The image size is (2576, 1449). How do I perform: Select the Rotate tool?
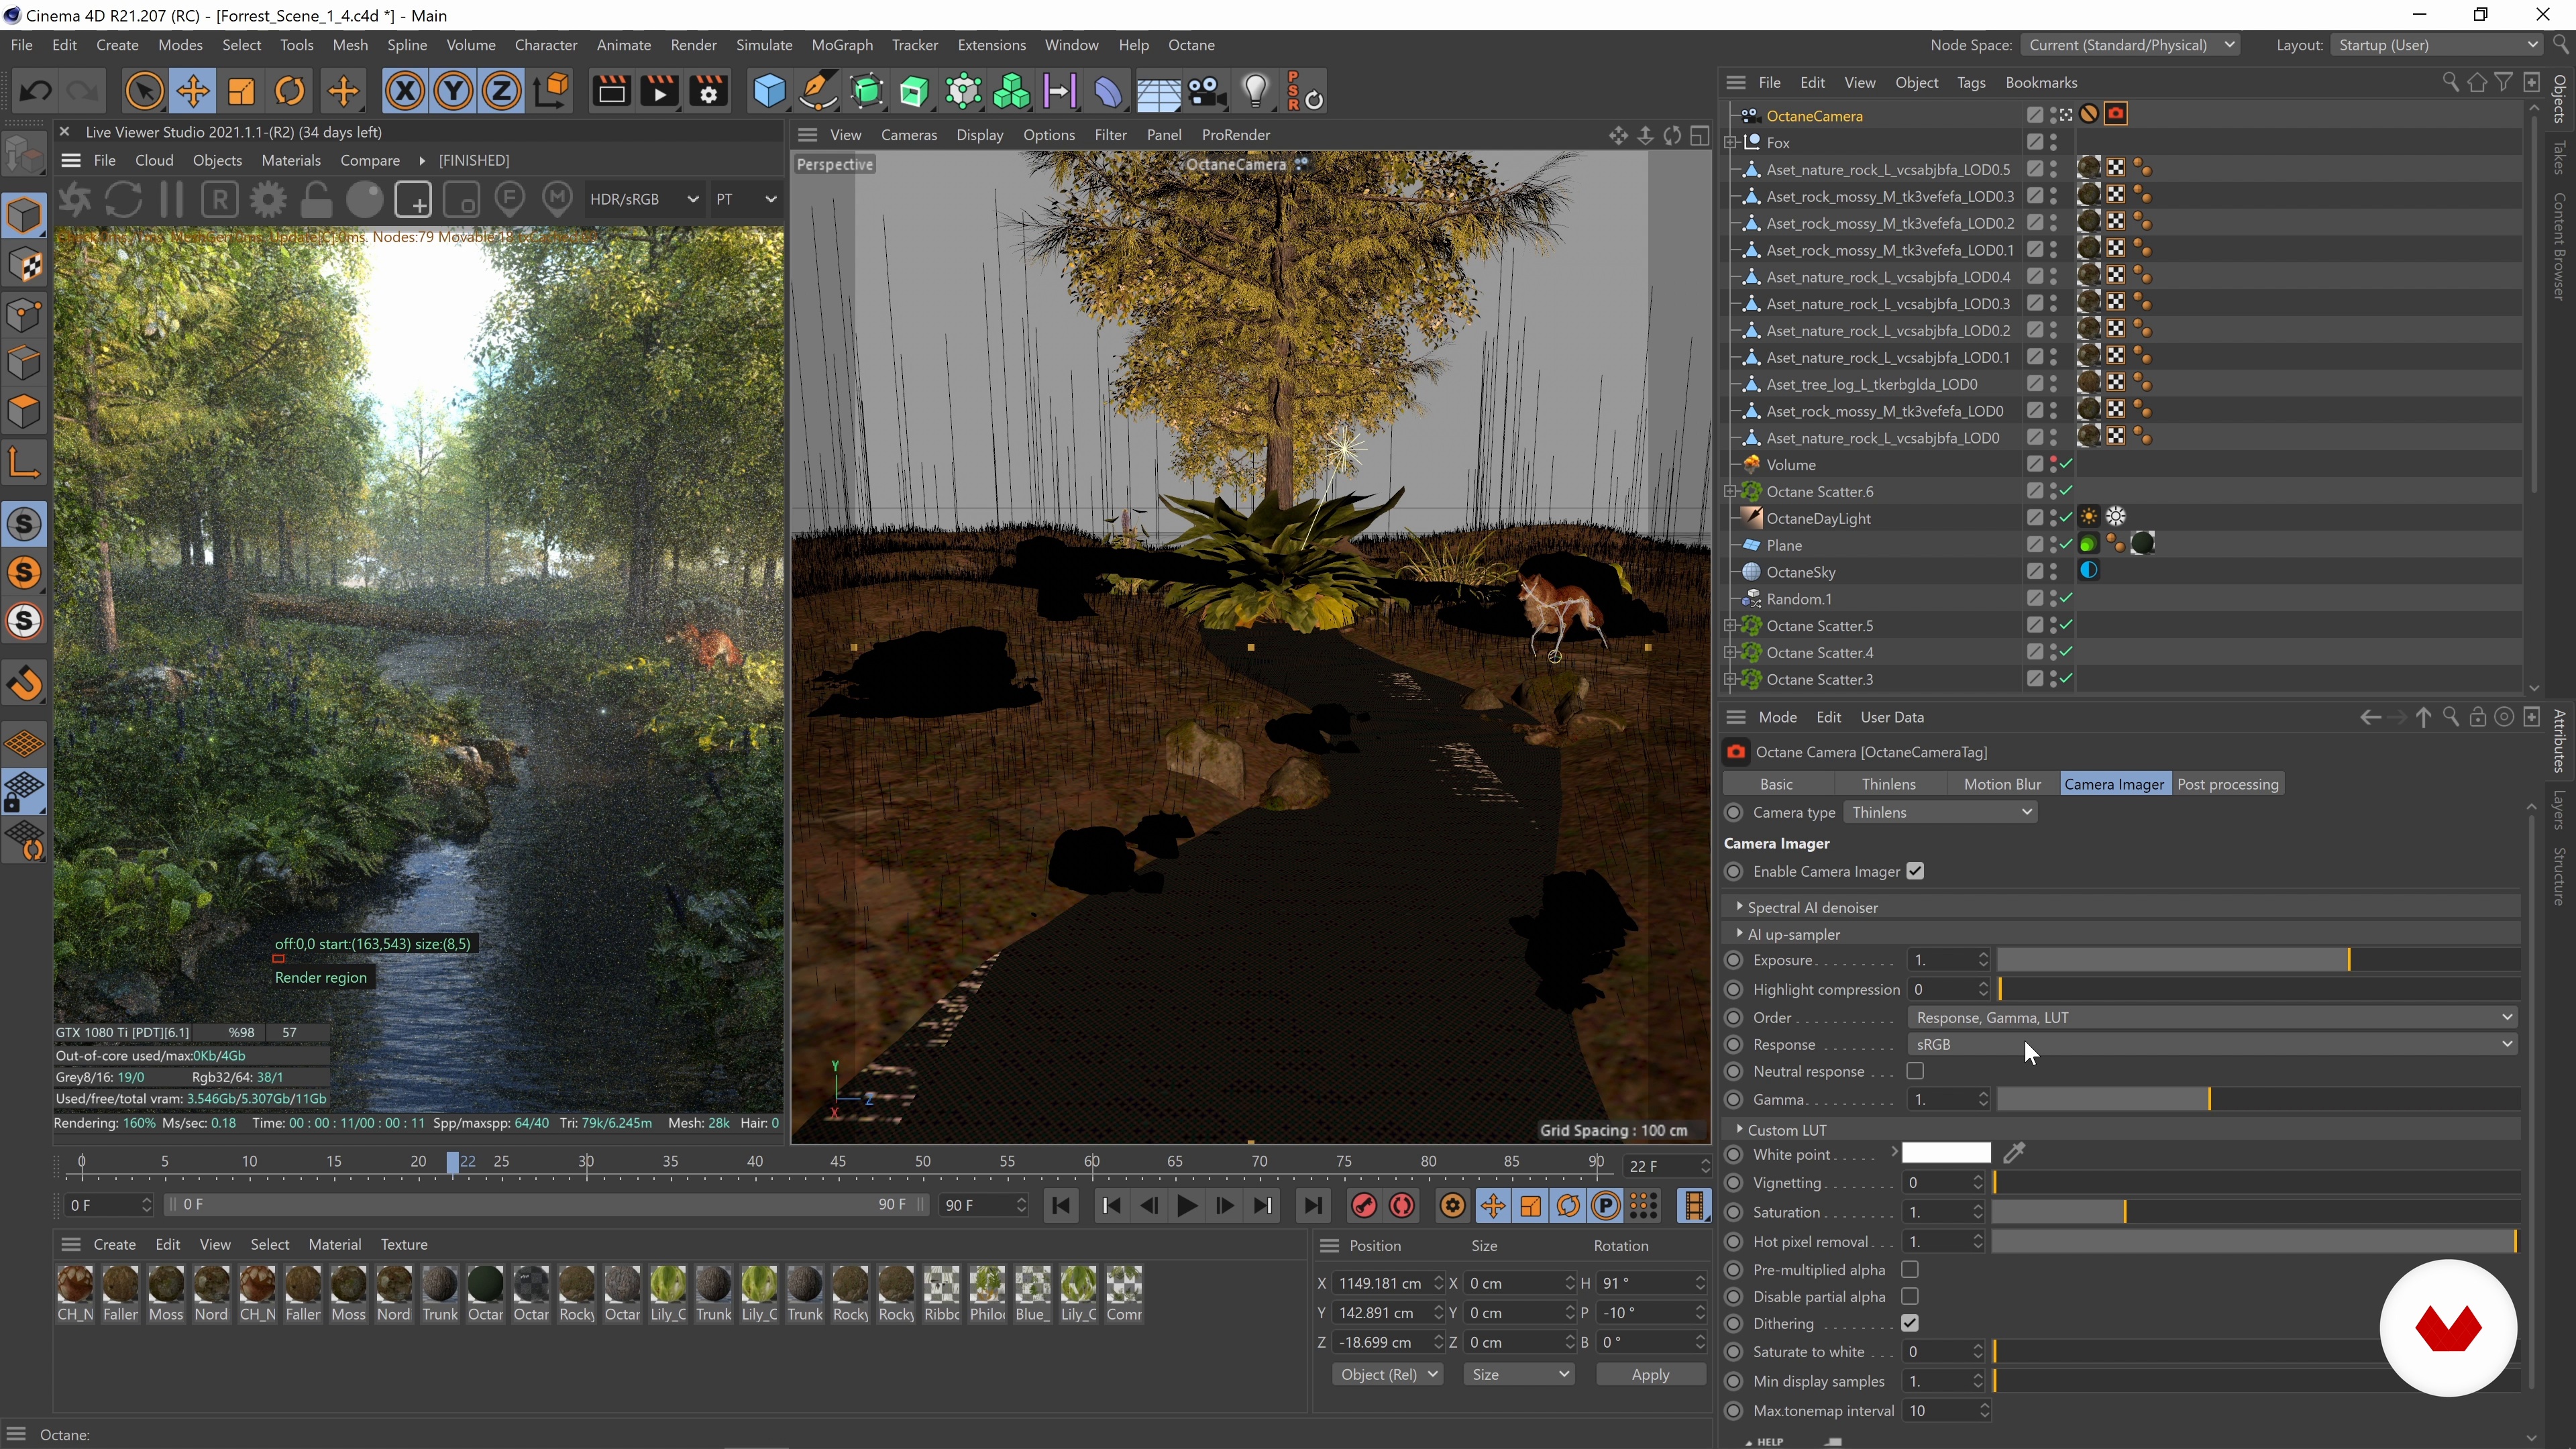290,92
